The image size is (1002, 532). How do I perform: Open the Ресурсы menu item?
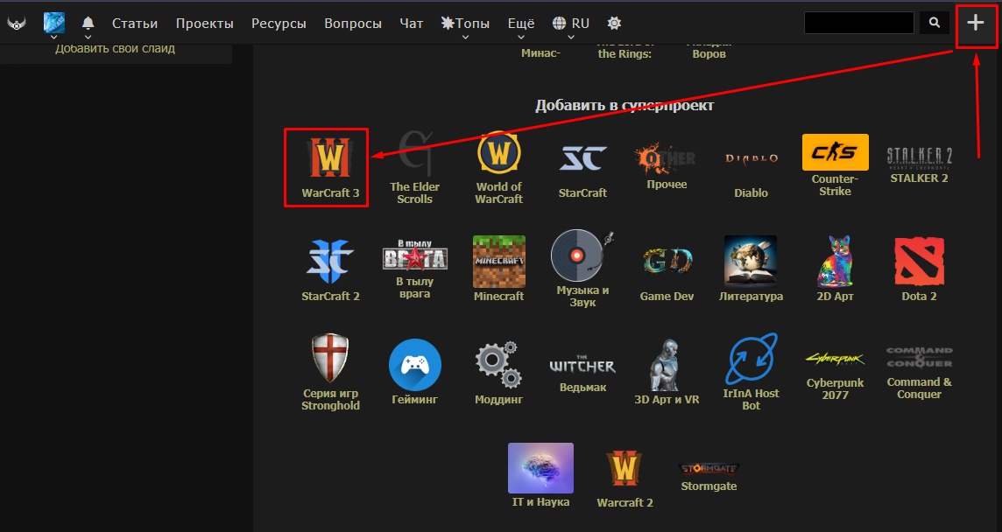(279, 24)
